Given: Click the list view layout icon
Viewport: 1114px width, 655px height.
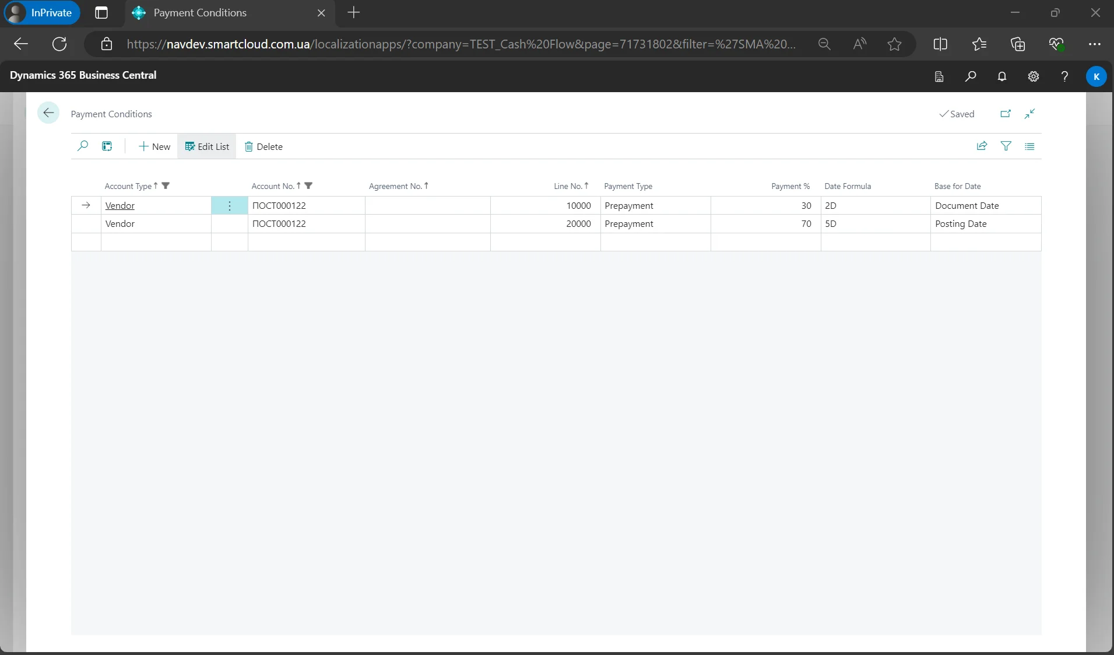Looking at the screenshot, I should [x=1029, y=146].
